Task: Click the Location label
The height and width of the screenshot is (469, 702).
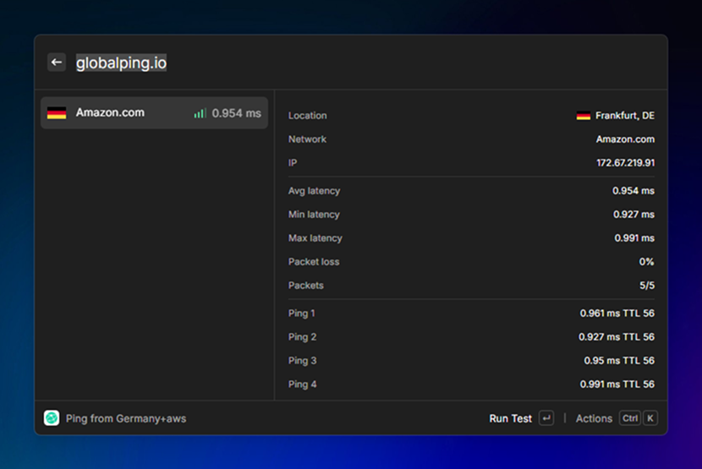Action: click(308, 116)
